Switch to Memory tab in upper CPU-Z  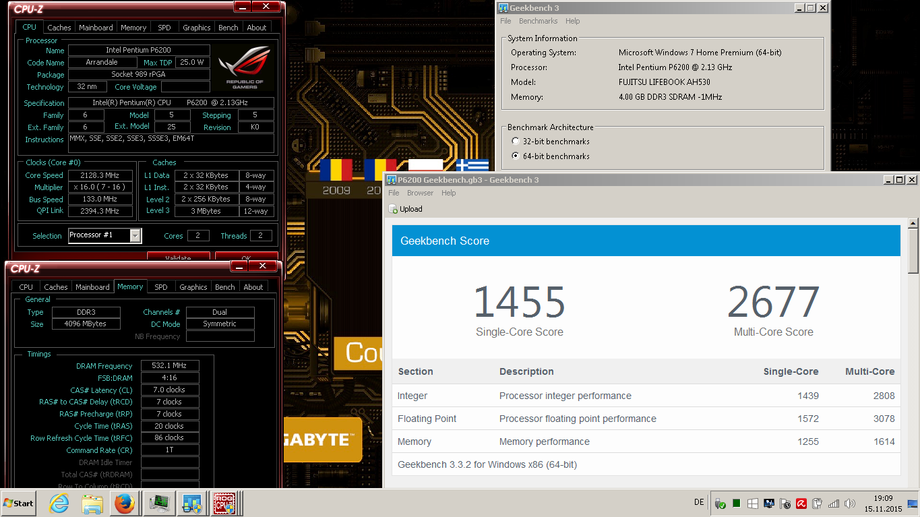[x=133, y=28]
